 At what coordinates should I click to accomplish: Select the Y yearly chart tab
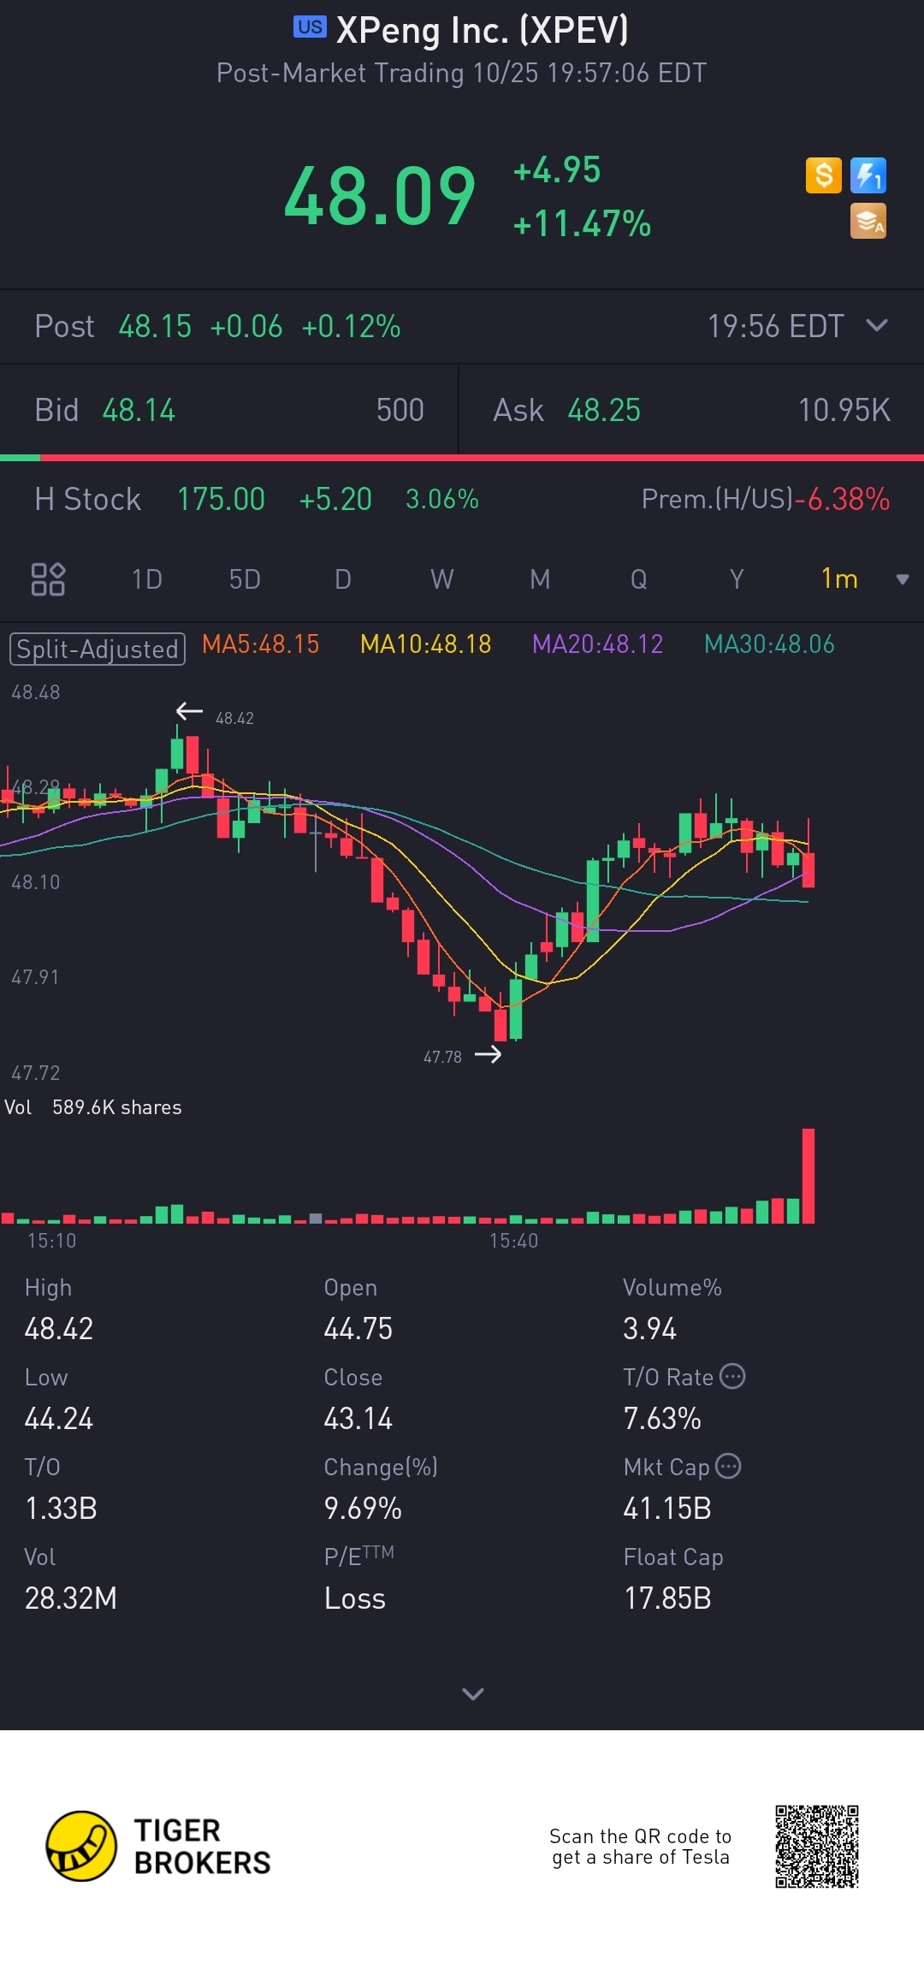click(737, 579)
